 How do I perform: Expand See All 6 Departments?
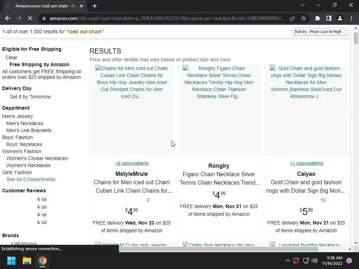click(31, 179)
